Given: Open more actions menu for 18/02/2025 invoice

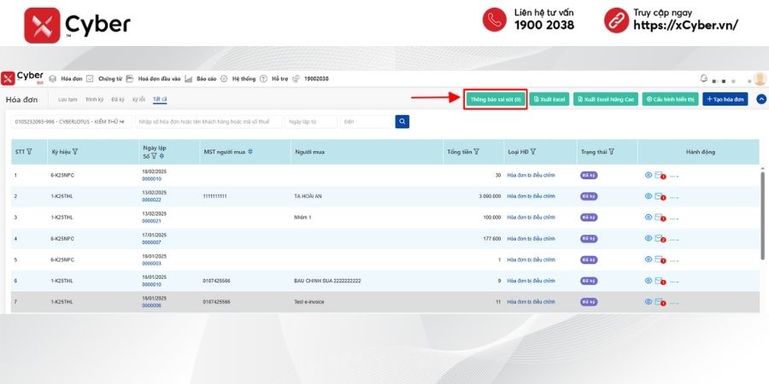Looking at the screenshot, I should pyautogui.click(x=674, y=176).
